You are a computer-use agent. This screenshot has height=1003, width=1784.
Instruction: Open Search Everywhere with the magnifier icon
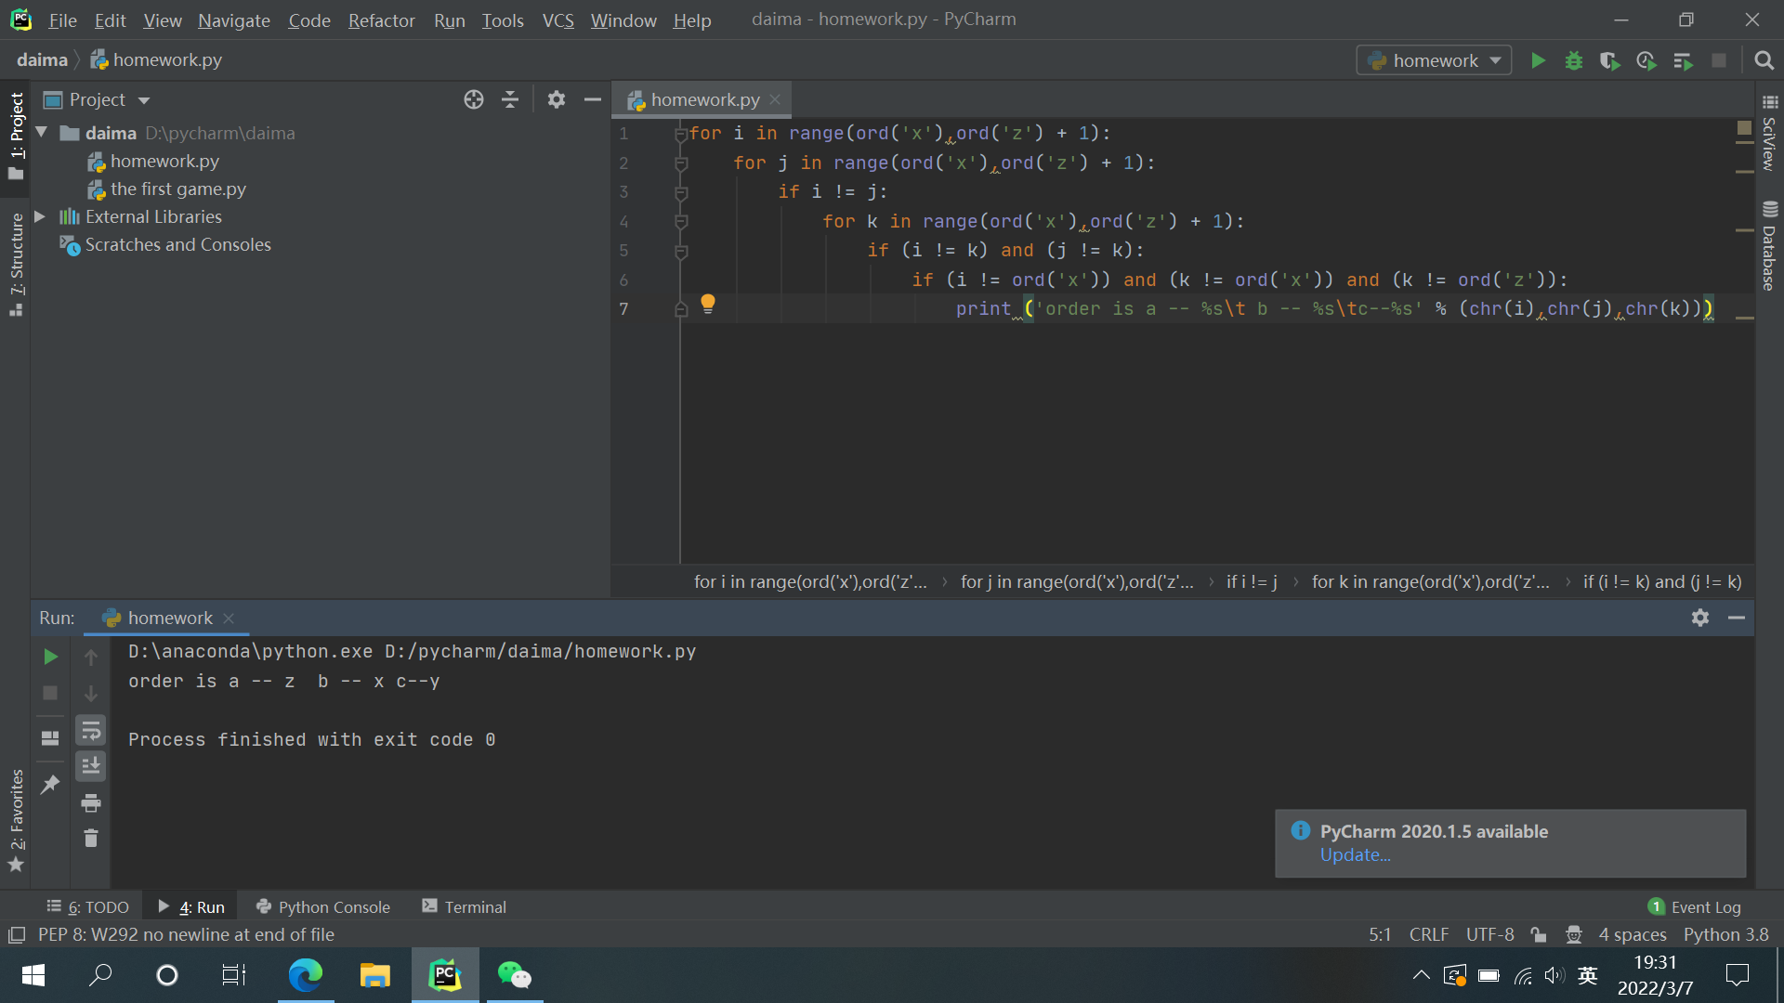(x=1764, y=61)
